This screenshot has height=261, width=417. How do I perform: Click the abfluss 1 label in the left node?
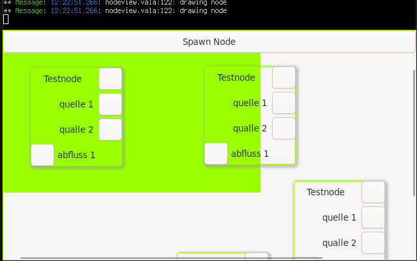pos(76,155)
